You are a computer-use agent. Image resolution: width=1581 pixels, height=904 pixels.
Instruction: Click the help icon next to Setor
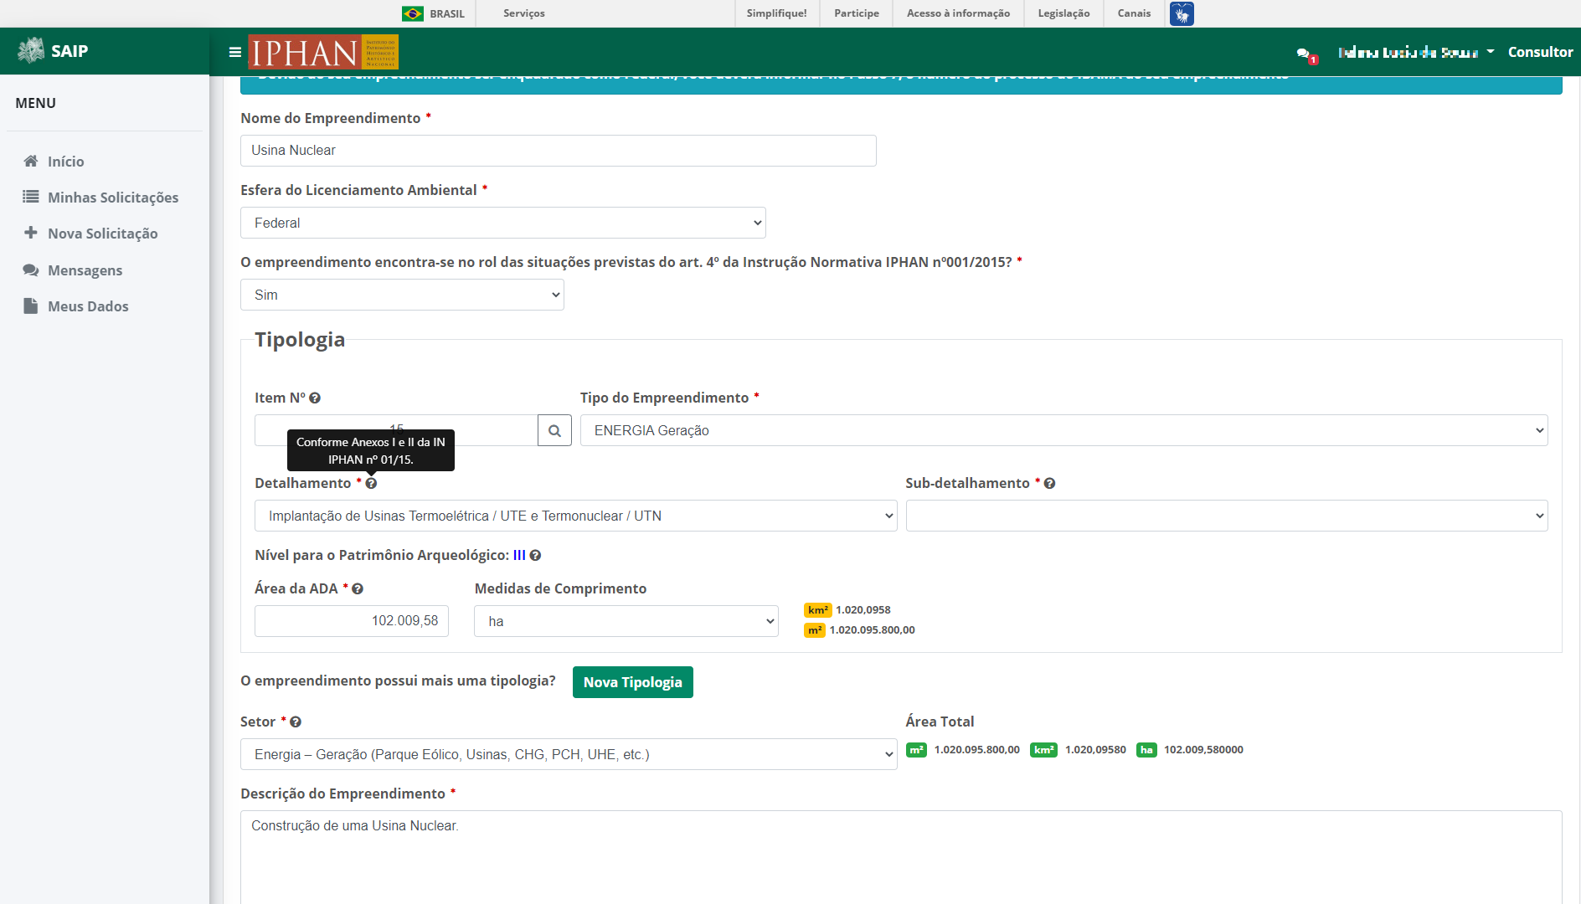coord(296,722)
